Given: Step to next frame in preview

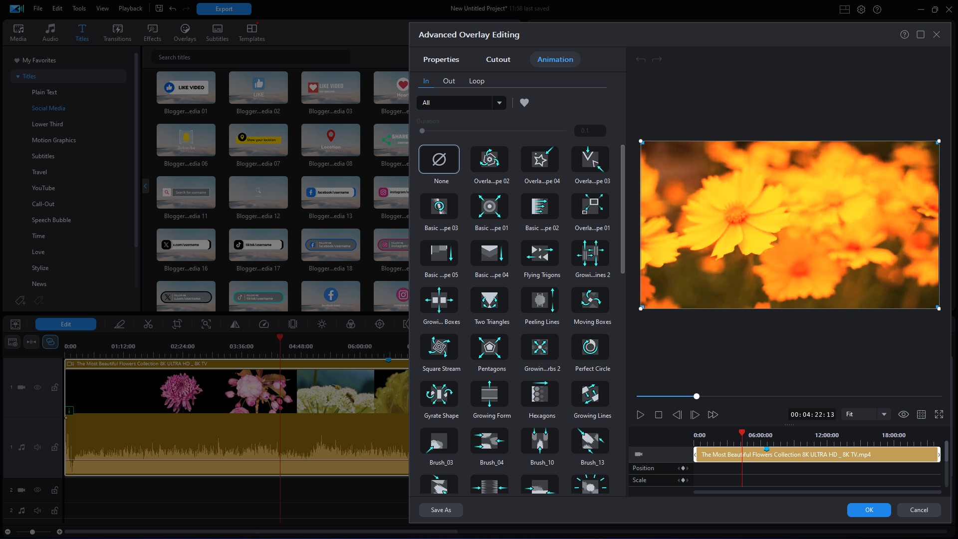Looking at the screenshot, I should tap(695, 415).
